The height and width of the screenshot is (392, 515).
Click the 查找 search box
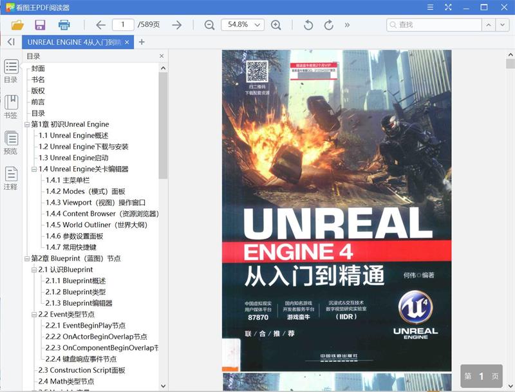tap(434, 25)
